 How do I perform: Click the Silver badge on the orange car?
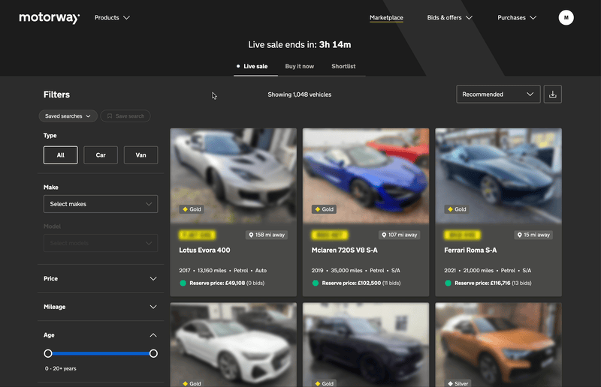click(x=458, y=383)
